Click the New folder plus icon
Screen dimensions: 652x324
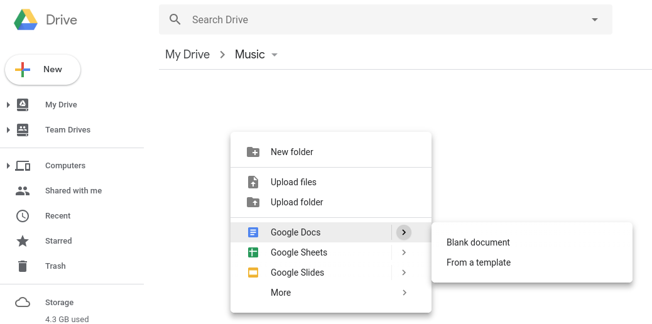[x=253, y=152]
